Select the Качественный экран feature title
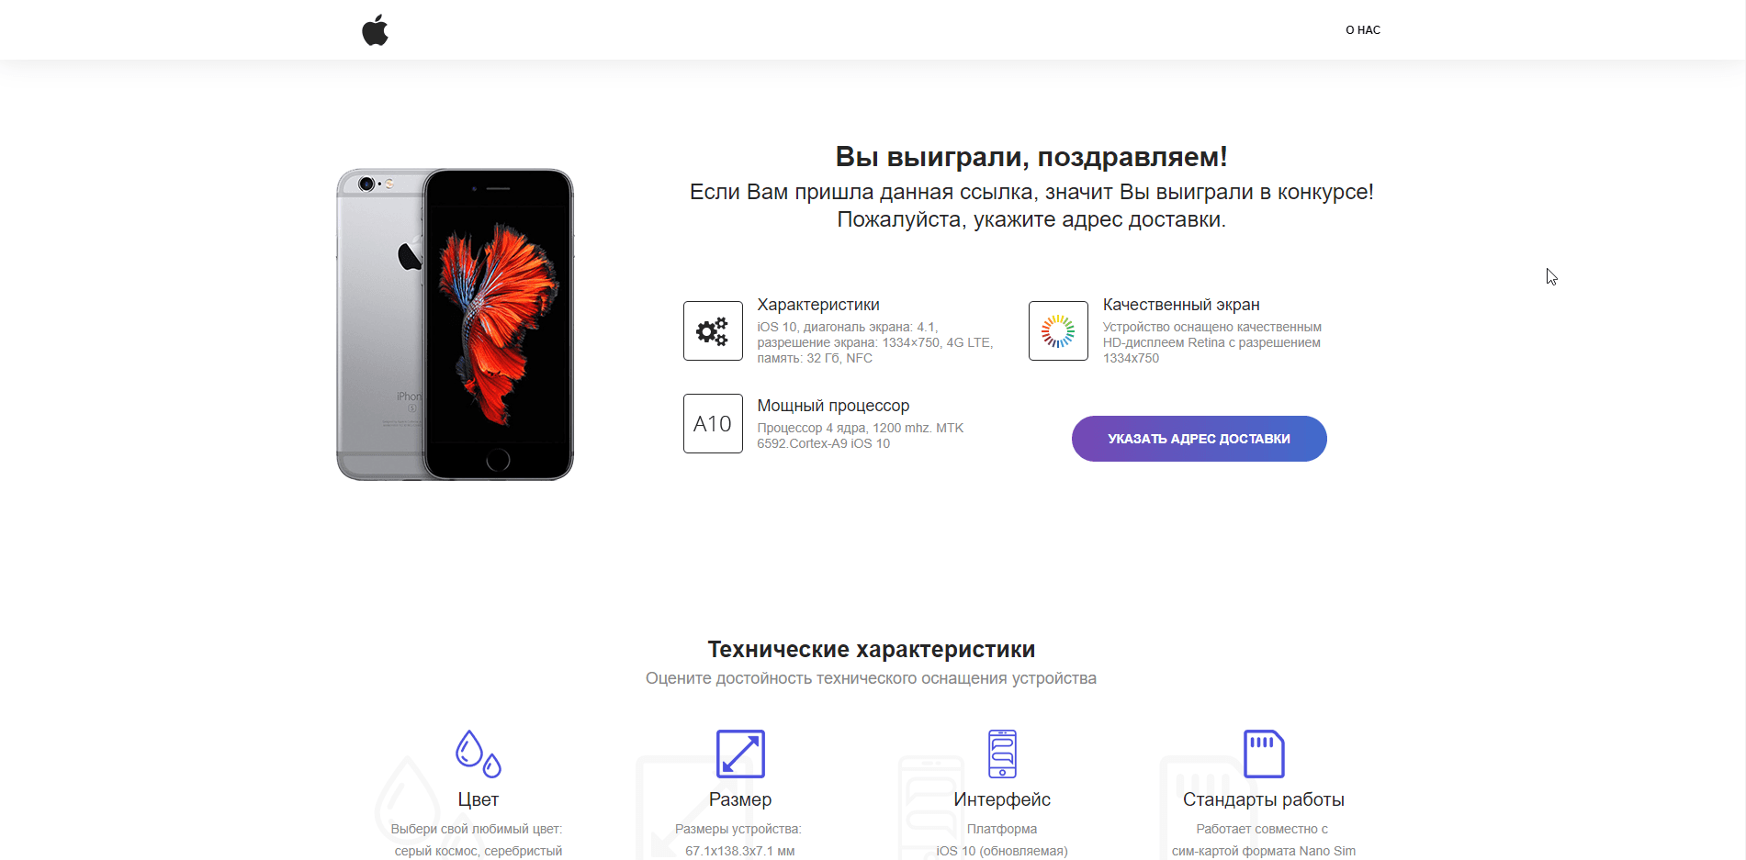The width and height of the screenshot is (1746, 860). 1180,304
